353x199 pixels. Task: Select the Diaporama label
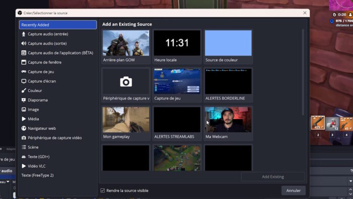point(38,100)
